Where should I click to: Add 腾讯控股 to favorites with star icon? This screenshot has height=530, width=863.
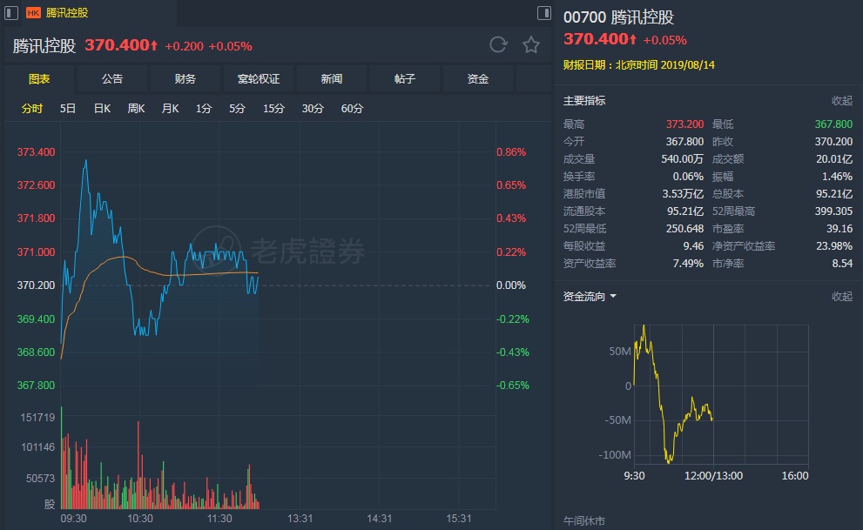(530, 45)
